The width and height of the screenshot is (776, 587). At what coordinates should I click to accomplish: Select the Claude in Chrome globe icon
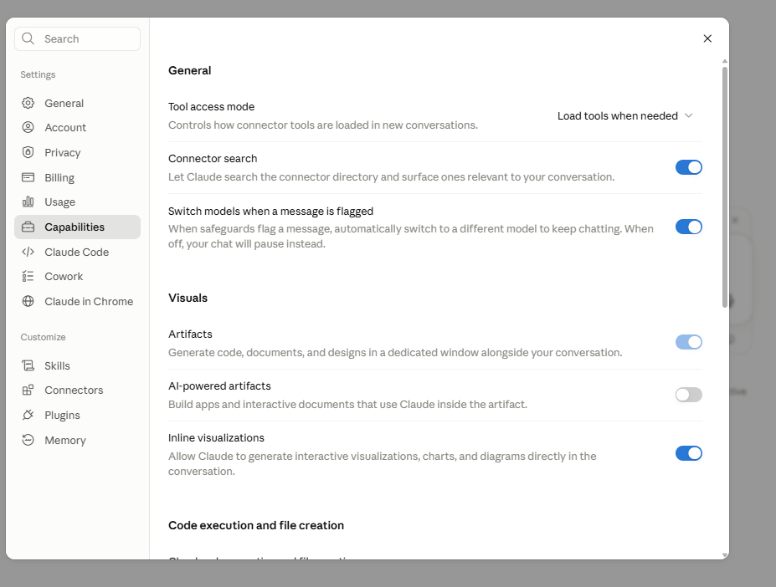[28, 301]
